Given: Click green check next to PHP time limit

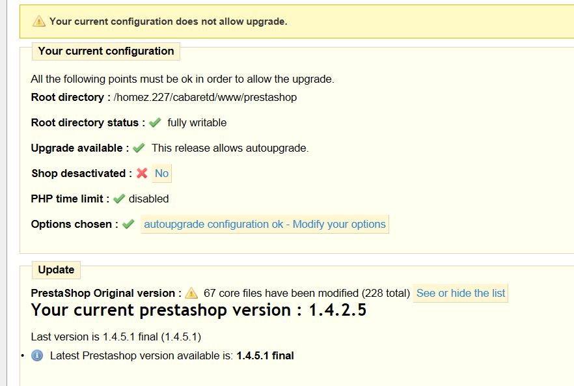Looking at the screenshot, I should pos(119,199).
